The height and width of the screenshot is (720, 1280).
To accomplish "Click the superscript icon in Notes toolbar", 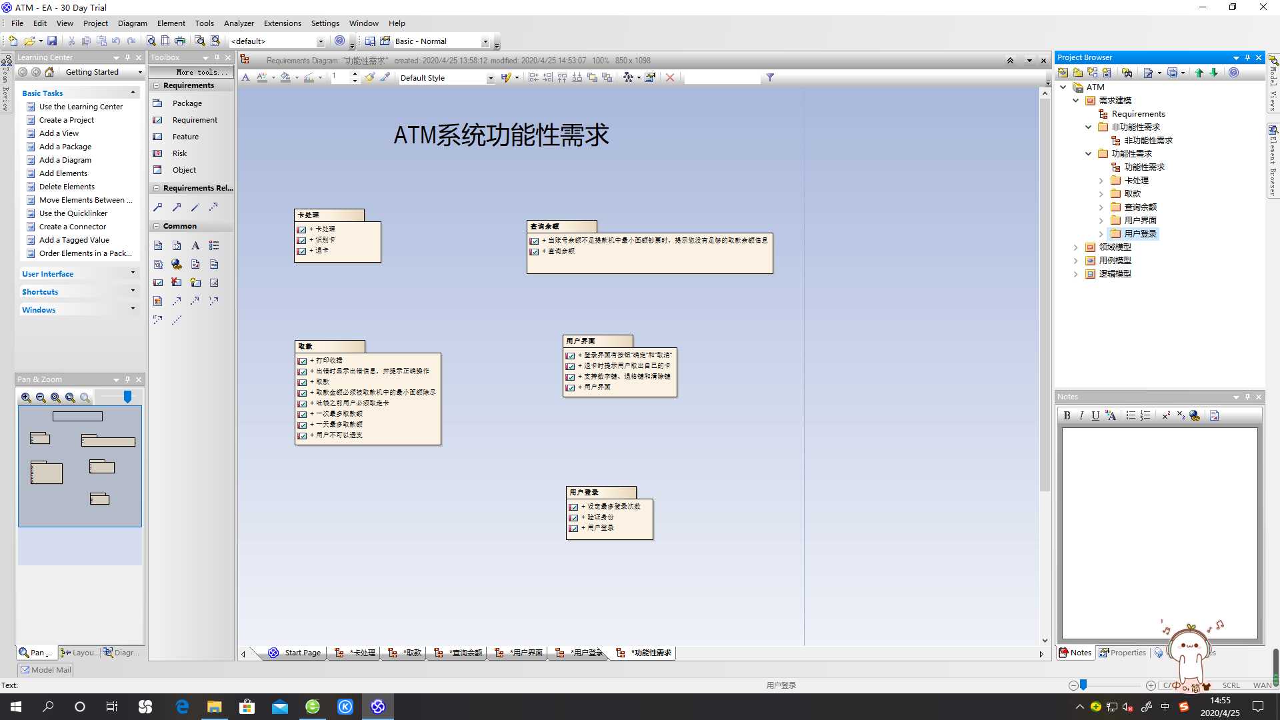I will coord(1166,416).
